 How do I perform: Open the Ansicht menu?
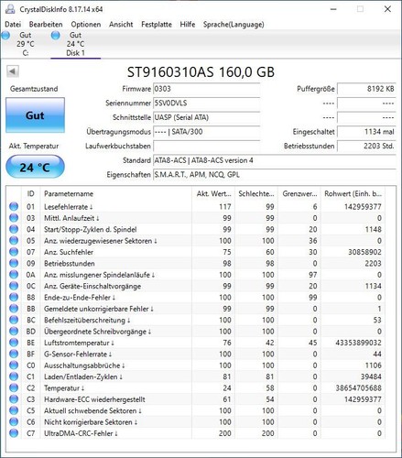(121, 25)
